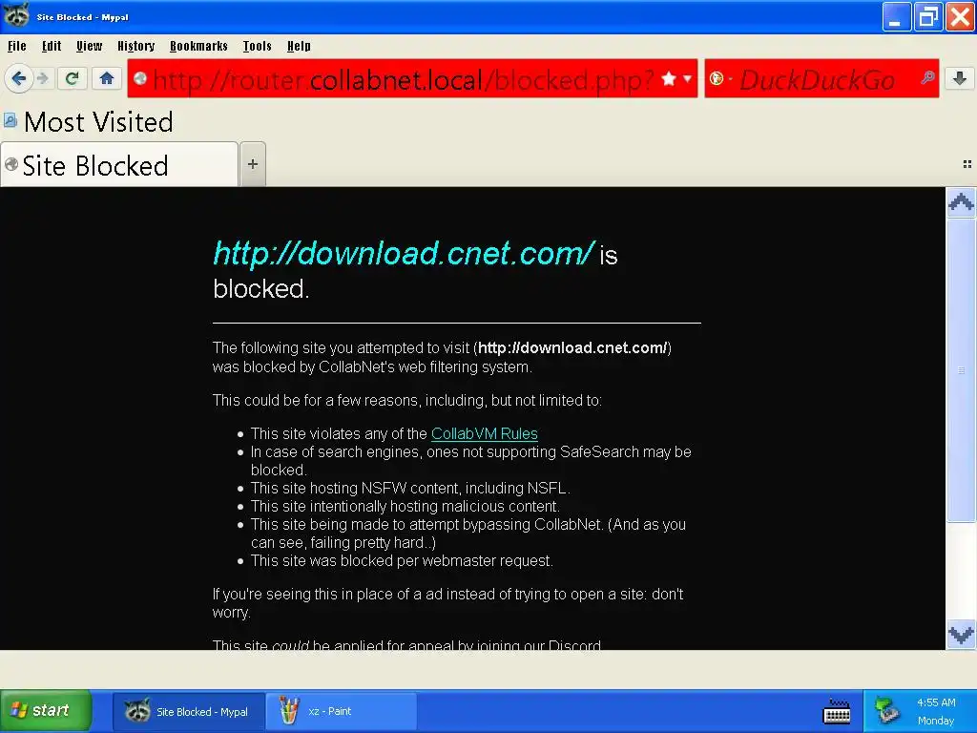Click the Mypal raccoon title bar icon
977x733 pixels.
[16, 15]
